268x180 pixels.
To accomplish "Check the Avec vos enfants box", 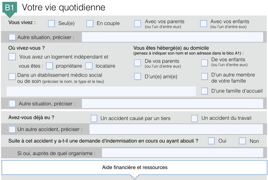I will [203, 23].
